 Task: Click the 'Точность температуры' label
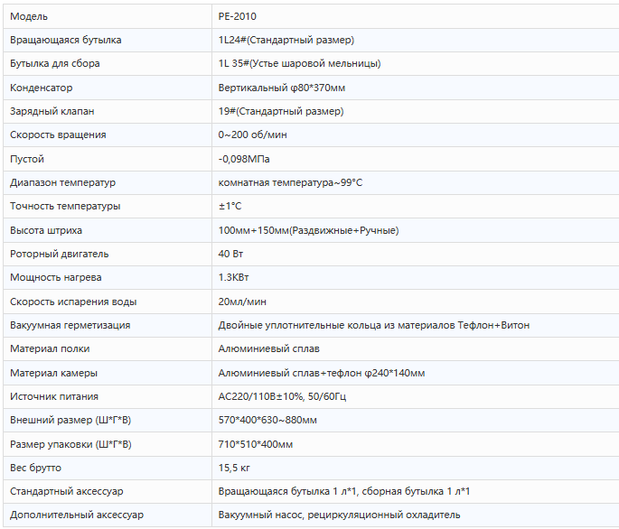[x=65, y=207]
